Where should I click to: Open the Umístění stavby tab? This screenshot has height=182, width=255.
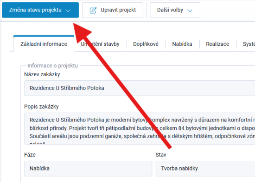[100, 44]
